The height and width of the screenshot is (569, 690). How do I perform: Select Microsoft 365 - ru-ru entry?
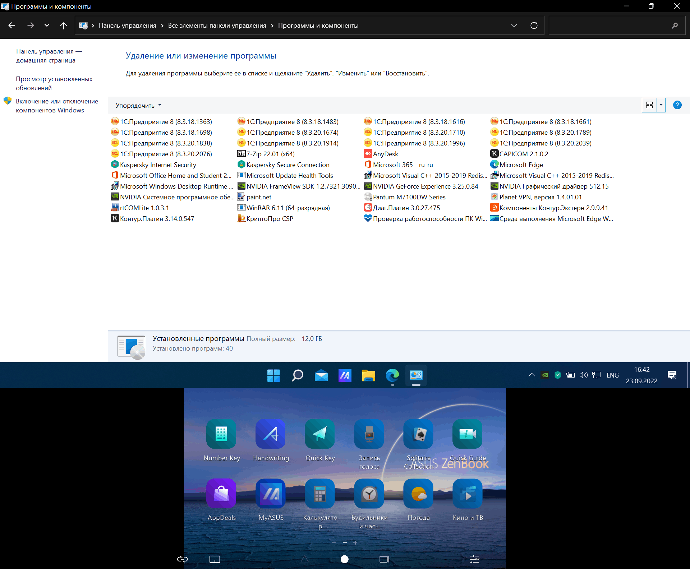click(x=399, y=165)
